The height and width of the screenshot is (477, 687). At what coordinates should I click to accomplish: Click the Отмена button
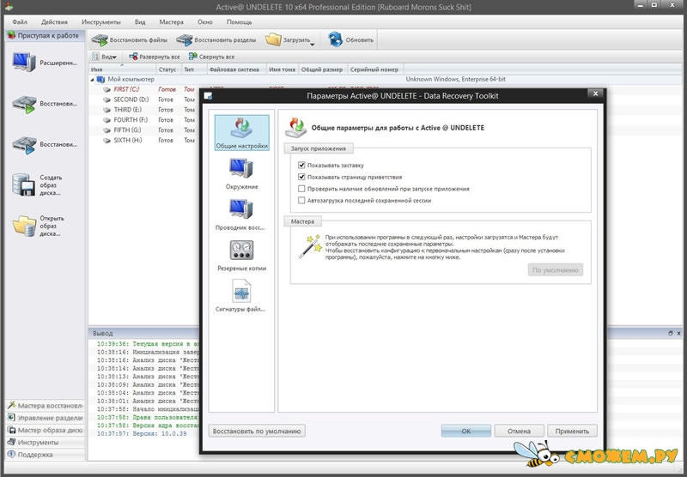[520, 431]
